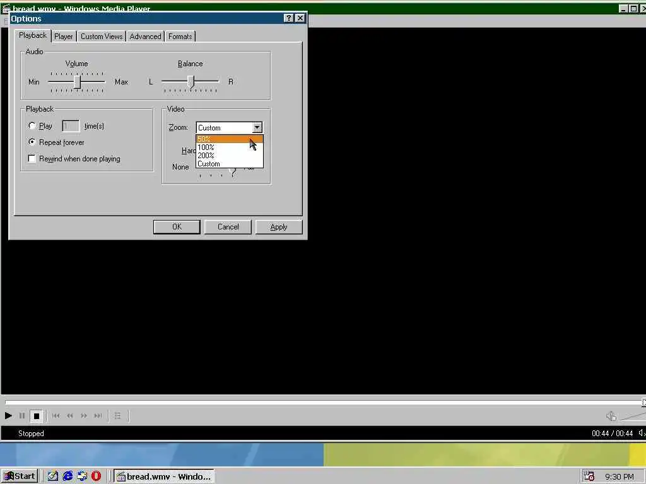This screenshot has height=484, width=646.
Task: Select the Repeat forever radio button
Action: (x=32, y=142)
